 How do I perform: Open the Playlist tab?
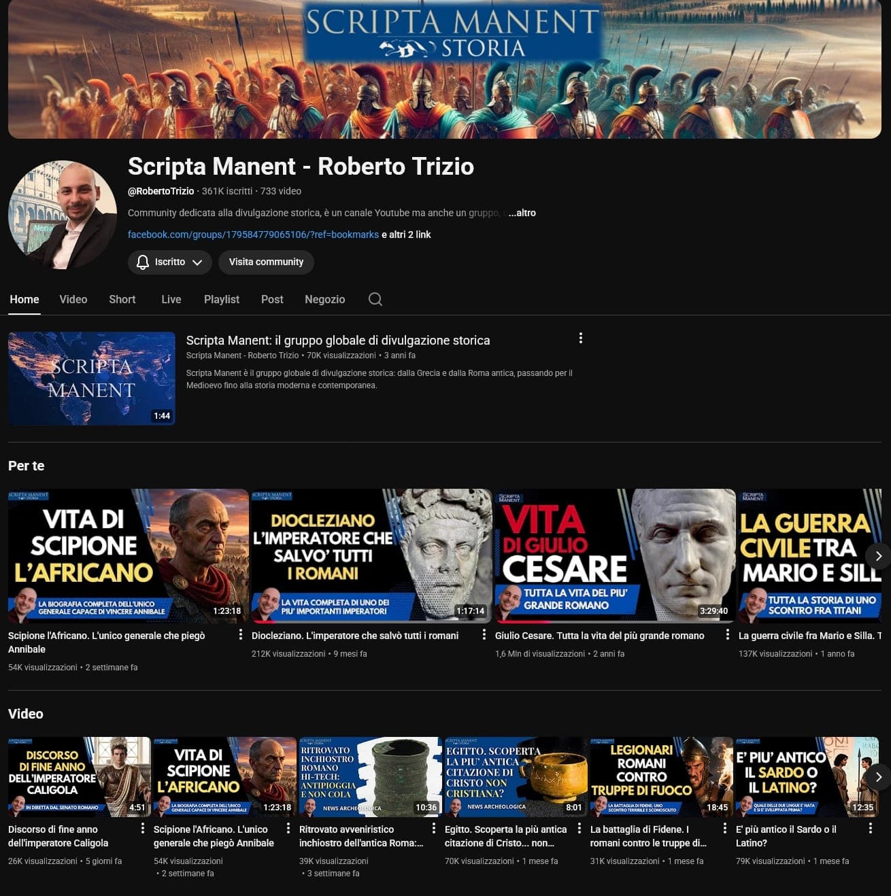pos(221,299)
